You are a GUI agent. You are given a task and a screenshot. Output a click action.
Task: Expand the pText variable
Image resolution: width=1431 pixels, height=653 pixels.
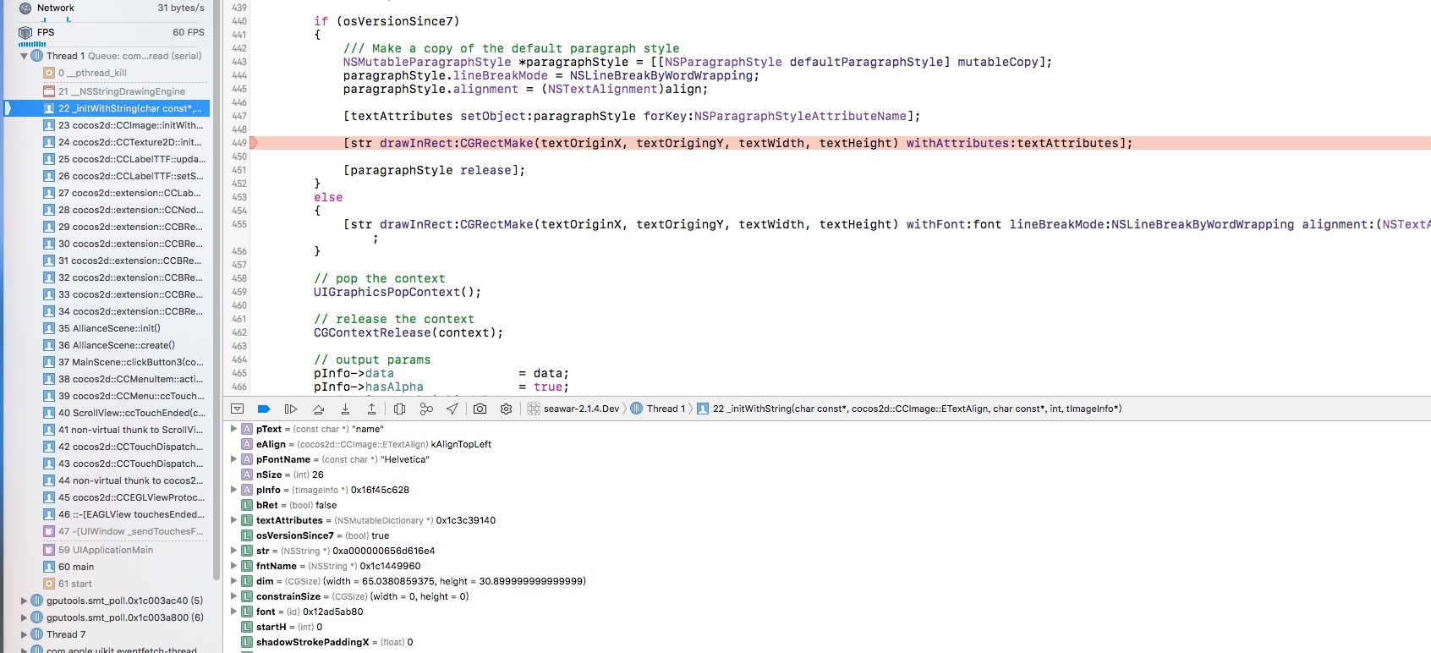pos(233,429)
